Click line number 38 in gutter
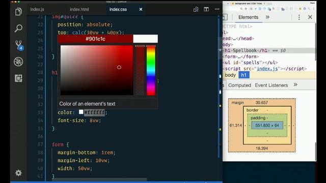 [40, 152]
